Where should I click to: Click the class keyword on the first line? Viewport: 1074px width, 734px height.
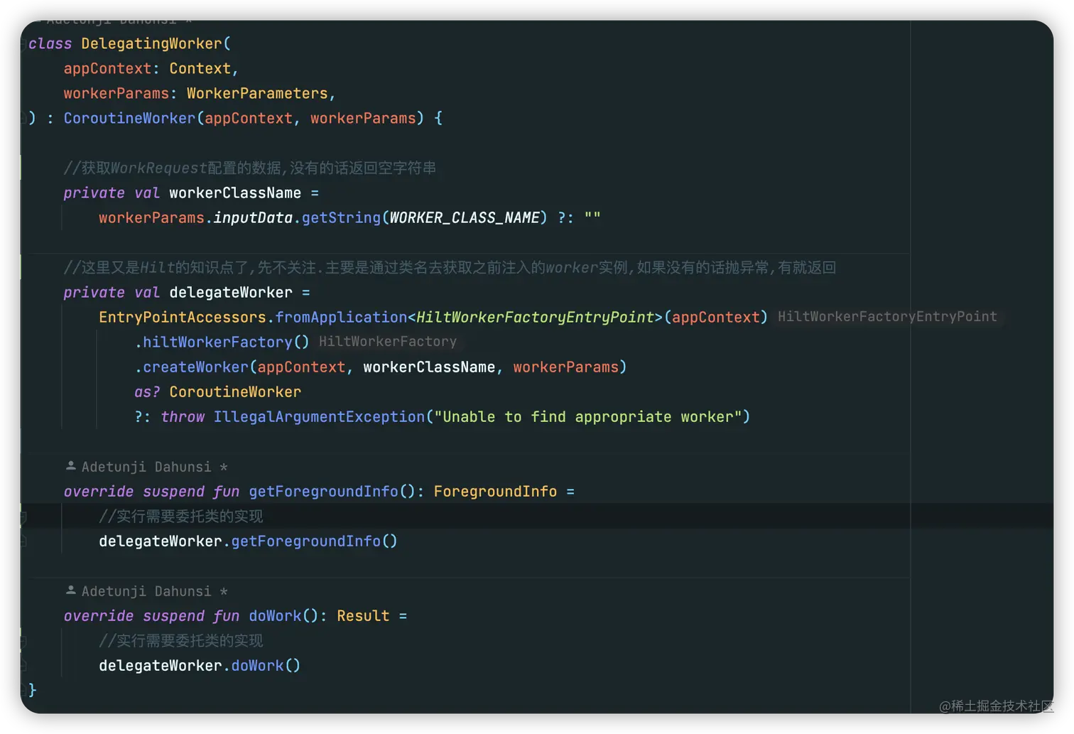point(50,43)
